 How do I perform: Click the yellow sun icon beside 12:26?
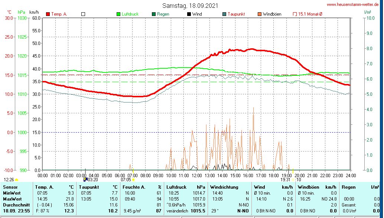click(16, 180)
